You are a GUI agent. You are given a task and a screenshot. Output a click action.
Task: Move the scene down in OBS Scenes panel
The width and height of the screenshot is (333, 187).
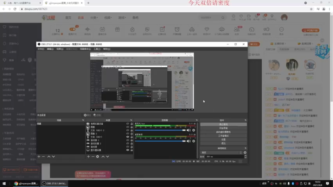click(x=54, y=157)
